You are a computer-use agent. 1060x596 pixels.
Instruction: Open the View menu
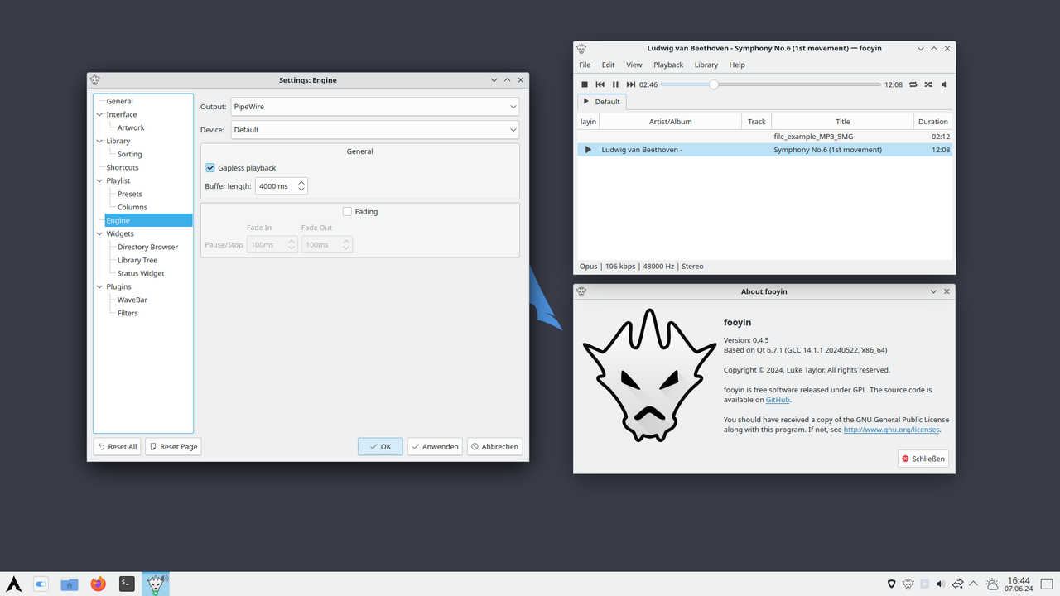point(634,65)
